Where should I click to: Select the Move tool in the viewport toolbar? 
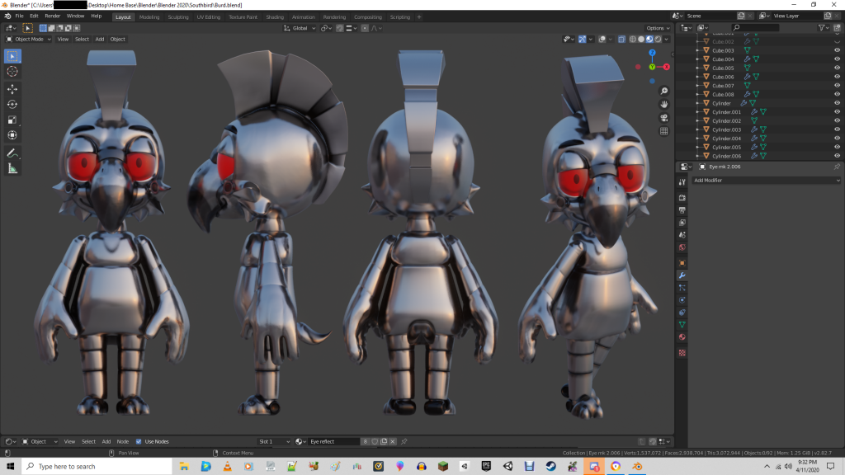coord(12,89)
